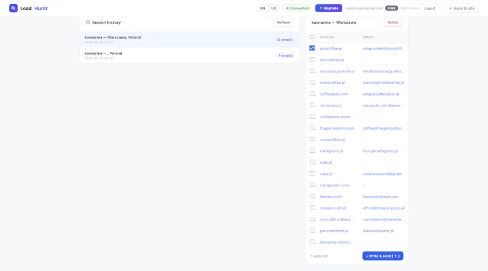Viewport: 488px width, 271px height.
Task: Open the javacoffee.pl domain link
Action: pos(331,49)
